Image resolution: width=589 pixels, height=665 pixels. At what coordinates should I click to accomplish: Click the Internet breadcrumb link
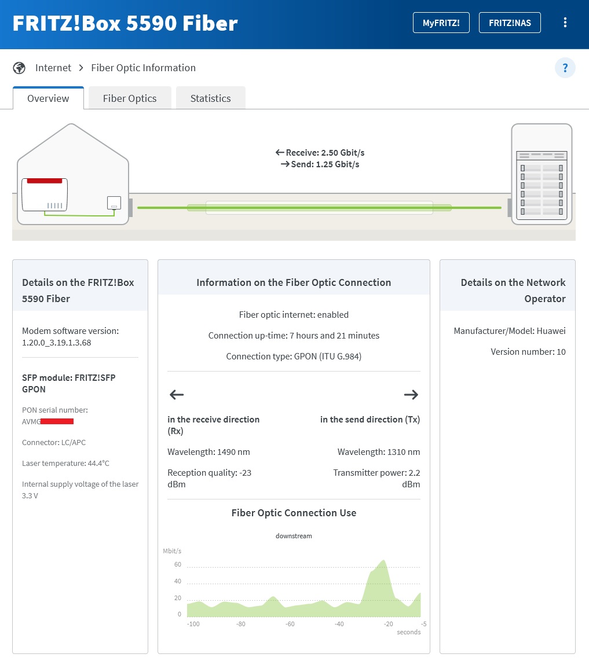(53, 68)
